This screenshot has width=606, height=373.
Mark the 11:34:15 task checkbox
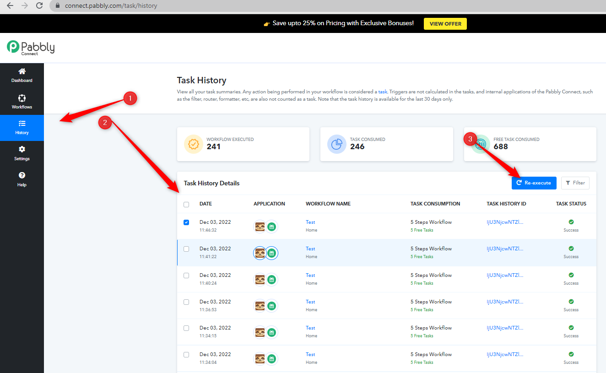(186, 328)
